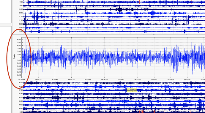Select the 08:00 helicorder trace row

click(114, 98)
